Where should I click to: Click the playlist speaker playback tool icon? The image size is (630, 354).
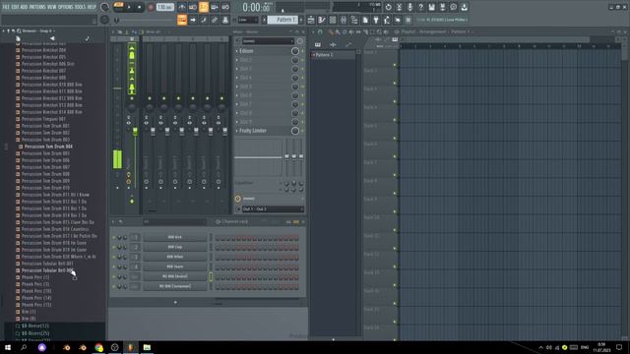pos(386,31)
